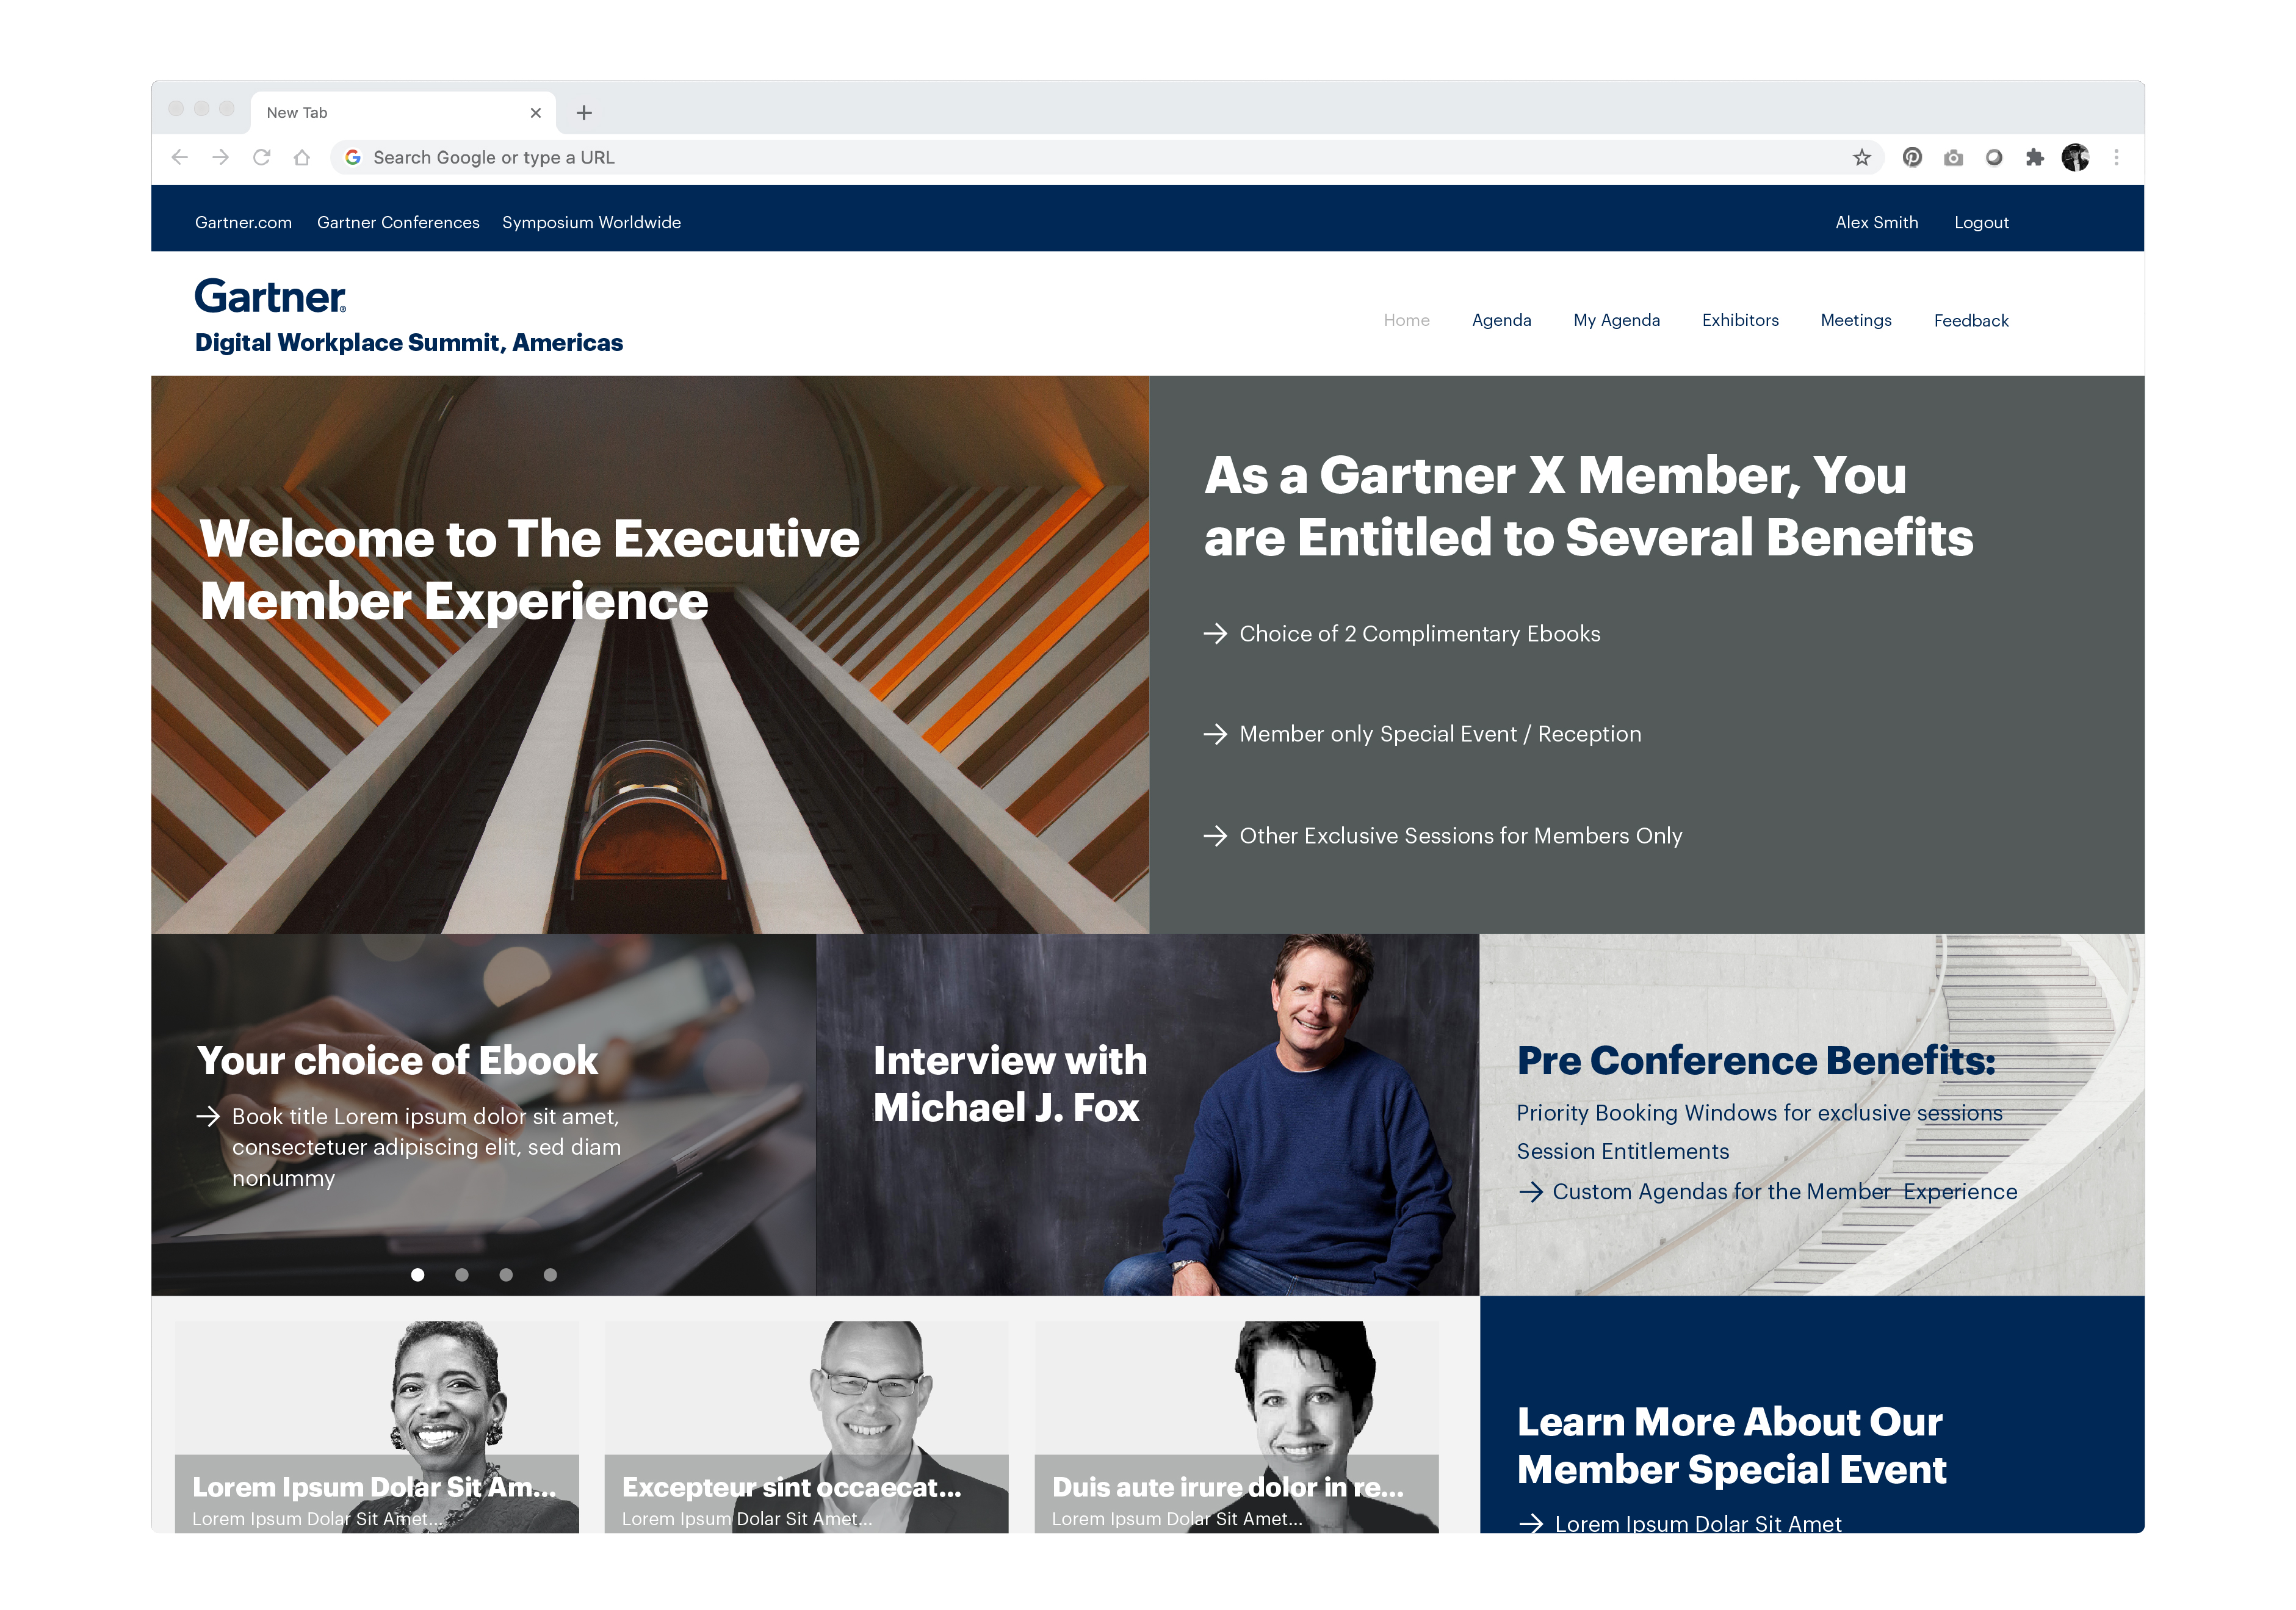
Task: Click the Welcome to The Executive Member Experience banner
Action: [x=650, y=655]
